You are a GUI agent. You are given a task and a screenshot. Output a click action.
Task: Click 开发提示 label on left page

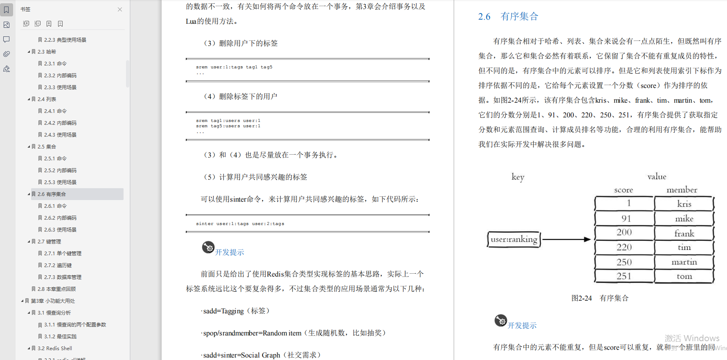(230, 252)
